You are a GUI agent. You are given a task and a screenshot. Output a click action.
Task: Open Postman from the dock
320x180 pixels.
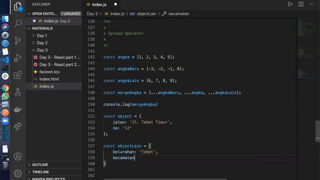pos(5,112)
